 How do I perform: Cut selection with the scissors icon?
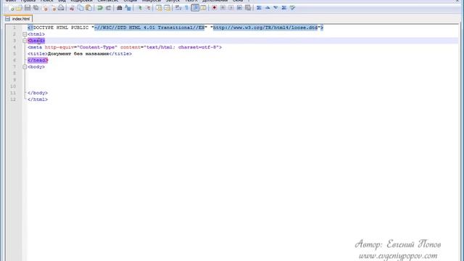click(x=72, y=8)
